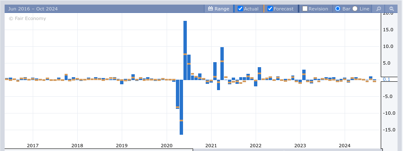
Task: Click the zoom in magnifier icon
Action: click(x=379, y=9)
